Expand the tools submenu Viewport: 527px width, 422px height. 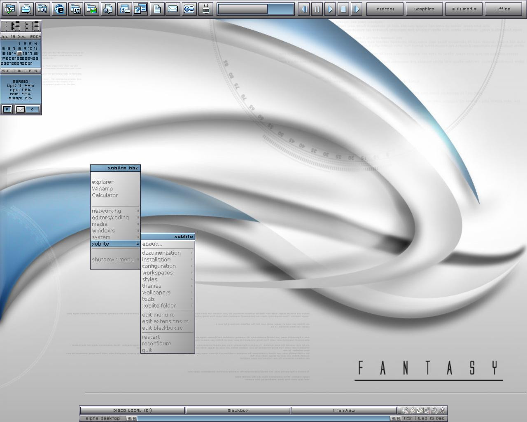click(x=168, y=299)
